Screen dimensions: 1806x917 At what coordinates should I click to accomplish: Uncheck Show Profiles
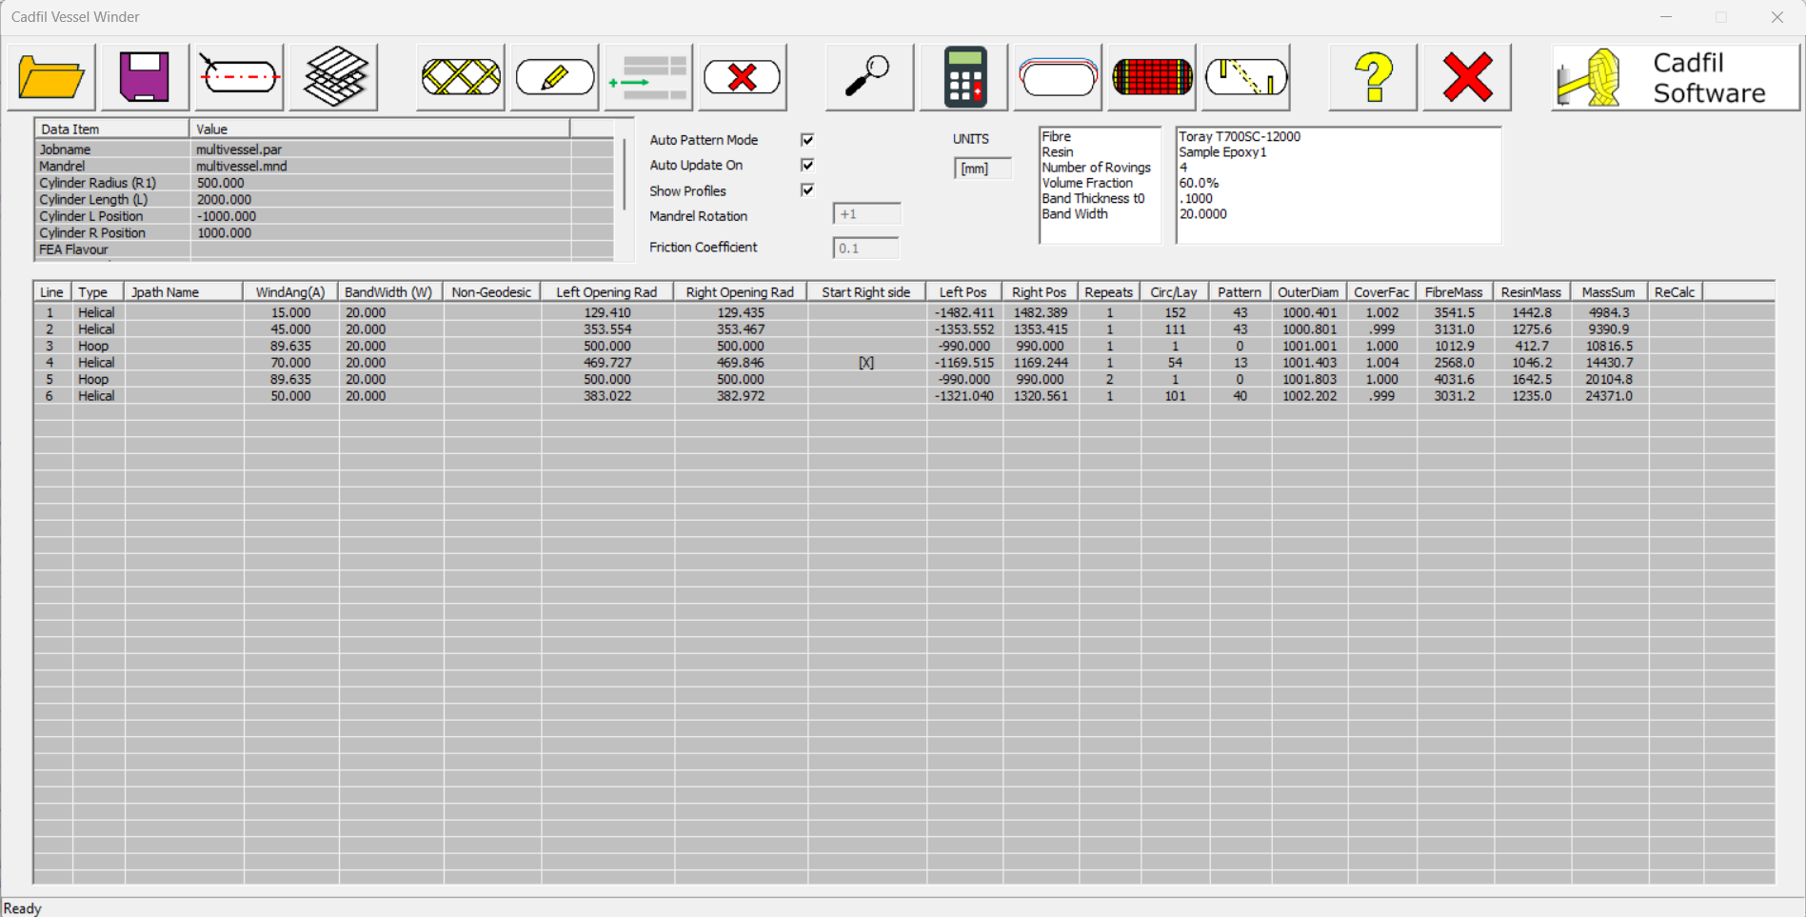coord(806,189)
